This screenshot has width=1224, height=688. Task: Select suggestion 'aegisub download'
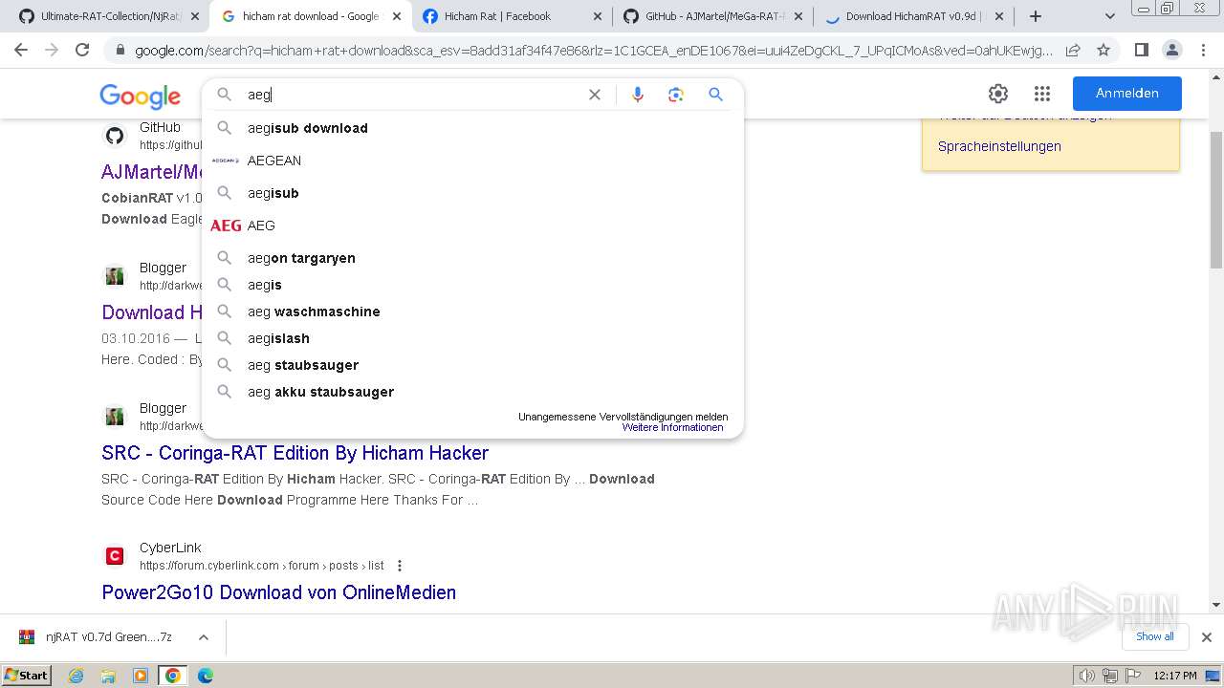[472, 128]
